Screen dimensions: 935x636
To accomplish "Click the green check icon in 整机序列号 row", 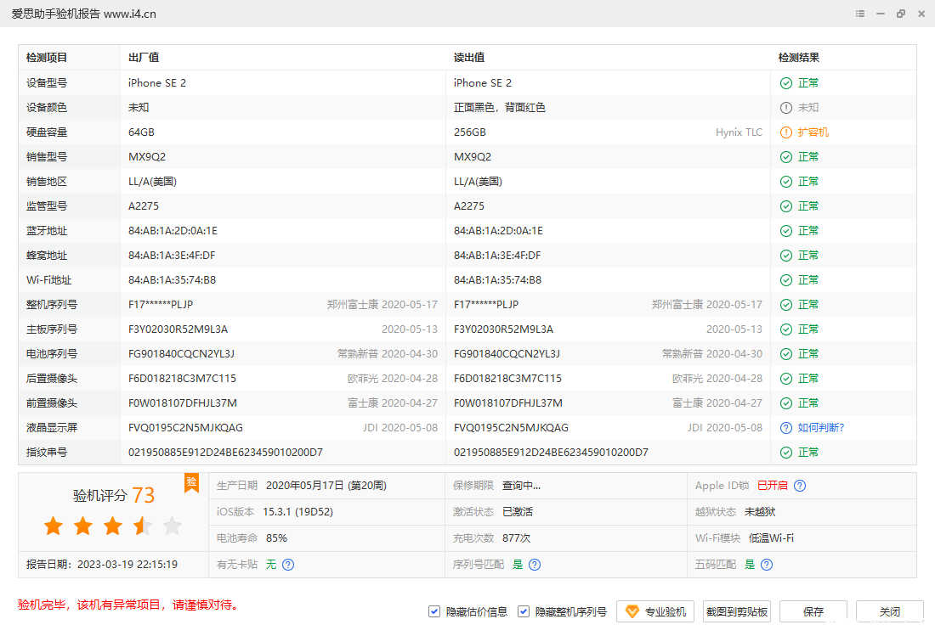I will tap(786, 305).
